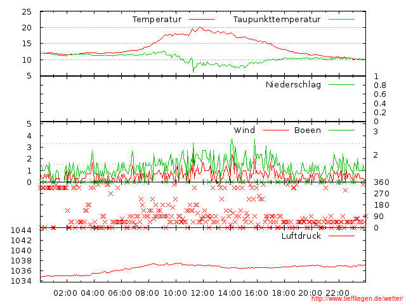Click the 22:00 time axis label
The height and width of the screenshot is (304, 406).
click(x=337, y=293)
